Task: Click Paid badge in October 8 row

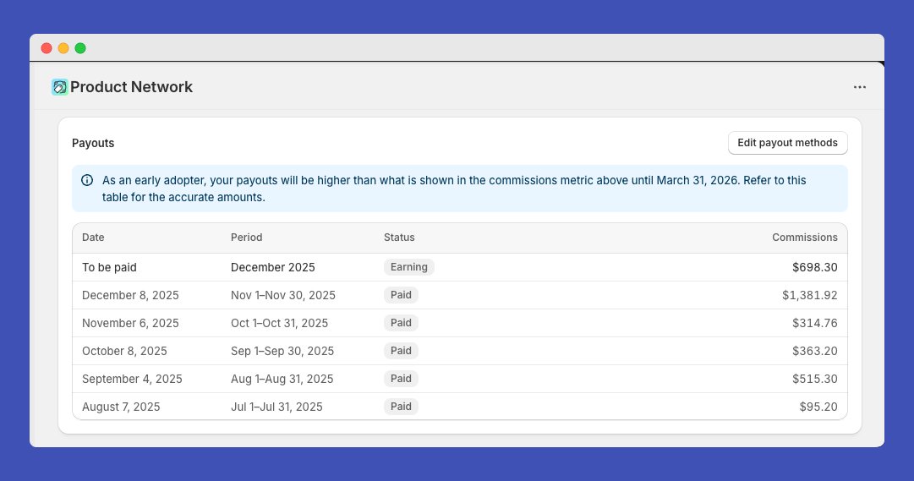Action: pyautogui.click(x=401, y=351)
